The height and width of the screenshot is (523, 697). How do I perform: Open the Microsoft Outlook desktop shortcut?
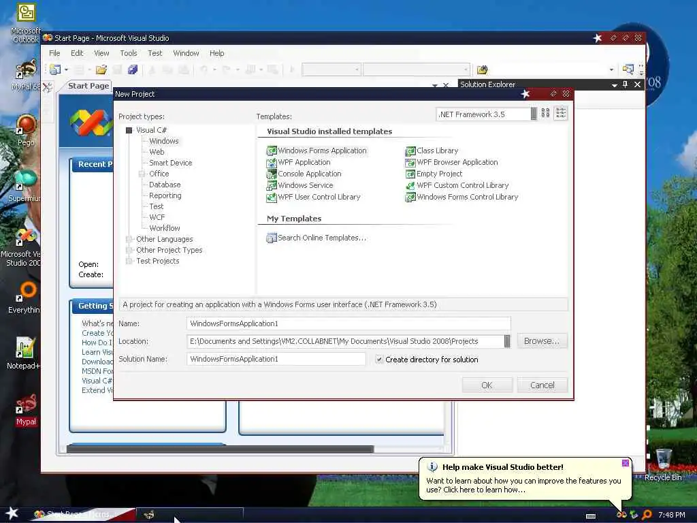click(x=26, y=23)
